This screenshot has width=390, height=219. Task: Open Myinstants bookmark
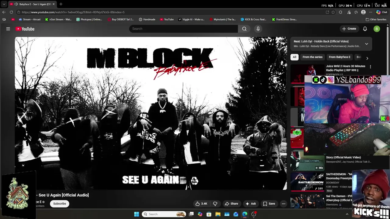click(222, 19)
